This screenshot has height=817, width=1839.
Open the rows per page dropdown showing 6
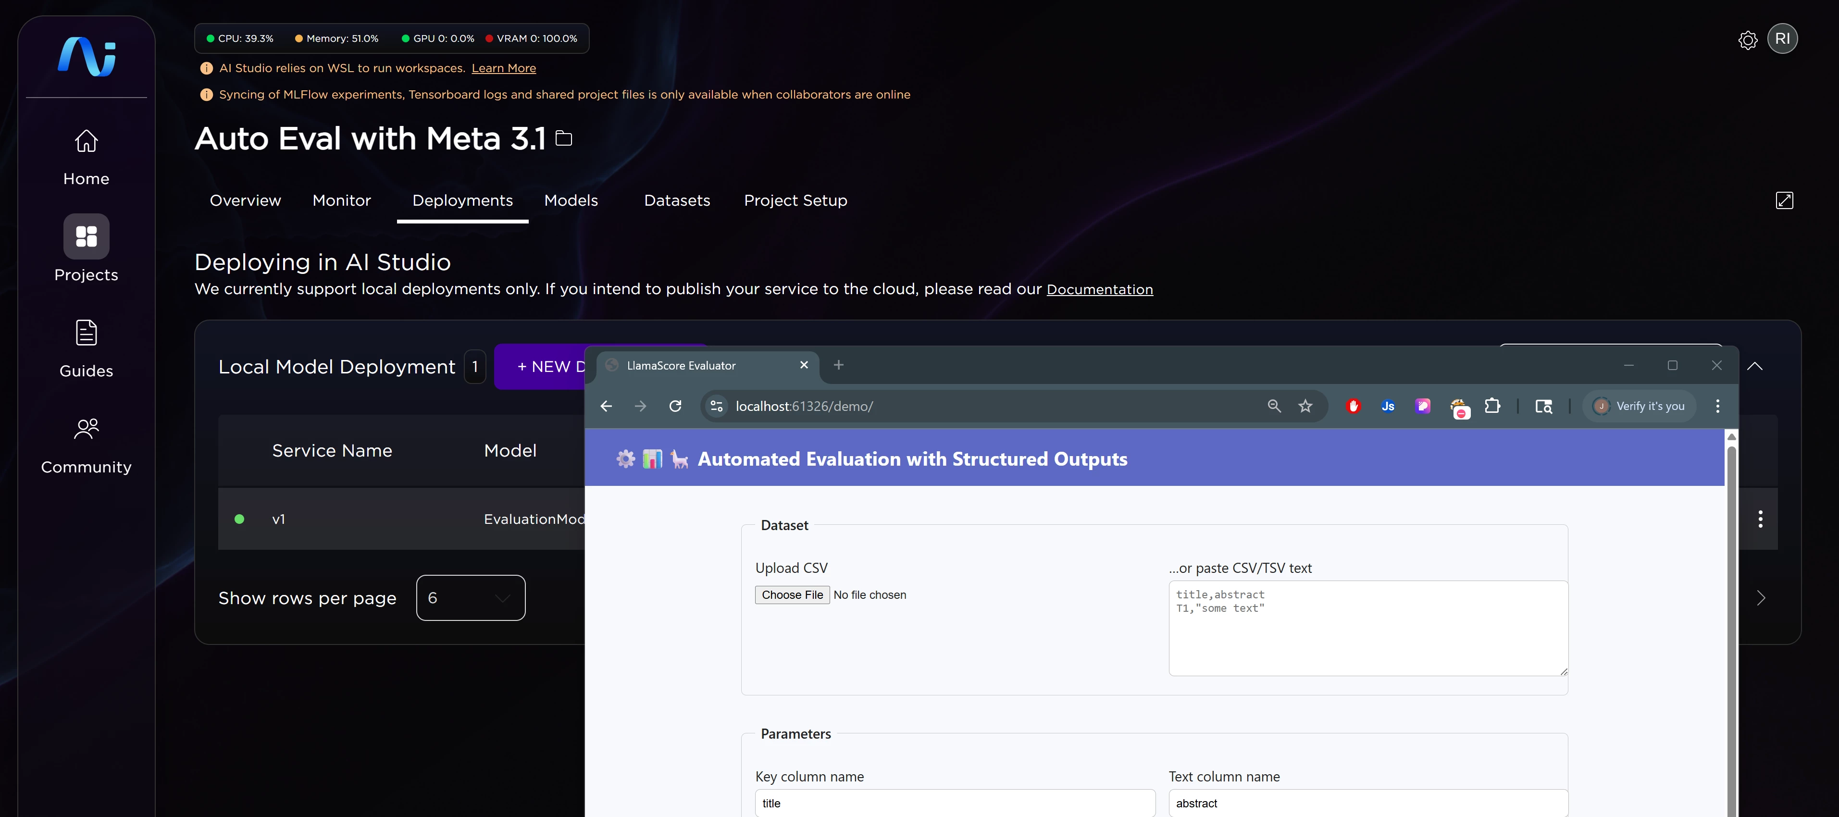(x=470, y=597)
